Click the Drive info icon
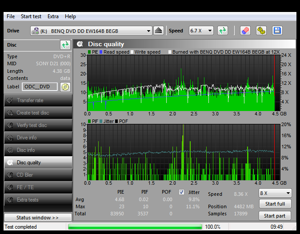The image size is (300, 234). click(x=10, y=138)
